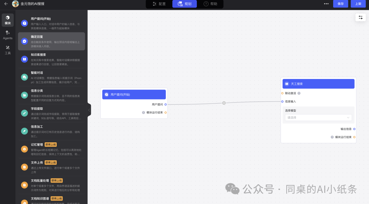Delete connection using the x on line
This screenshot has width=369, height=204.
tap(224, 103)
